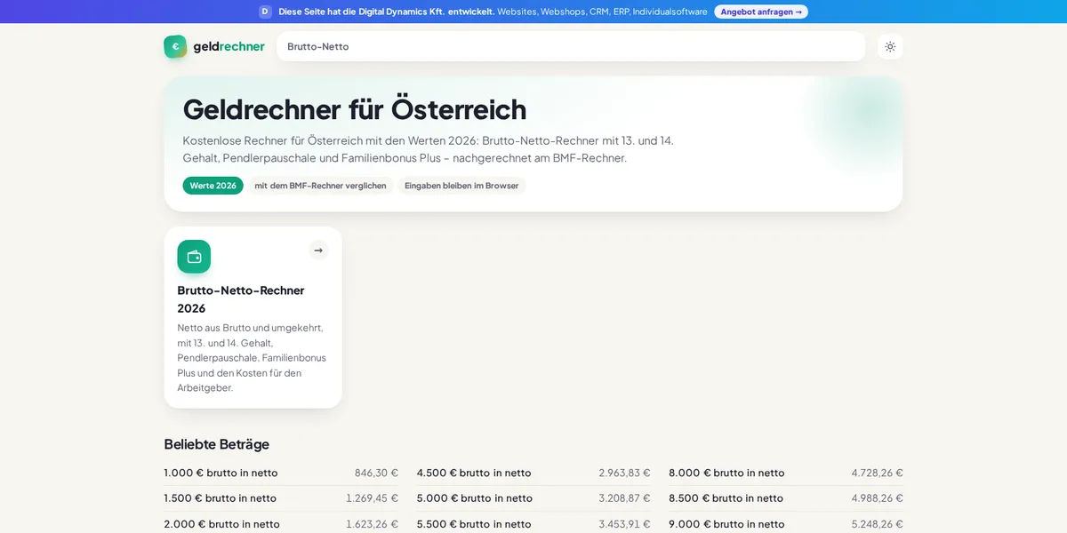Screen dimensions: 1067x533
Task: Click the 4.728,26 € net value
Action: (x=877, y=473)
